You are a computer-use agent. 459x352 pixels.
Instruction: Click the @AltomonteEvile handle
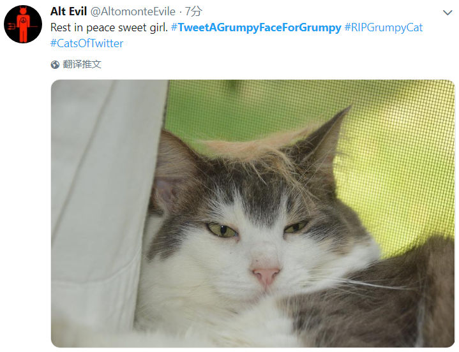click(133, 11)
